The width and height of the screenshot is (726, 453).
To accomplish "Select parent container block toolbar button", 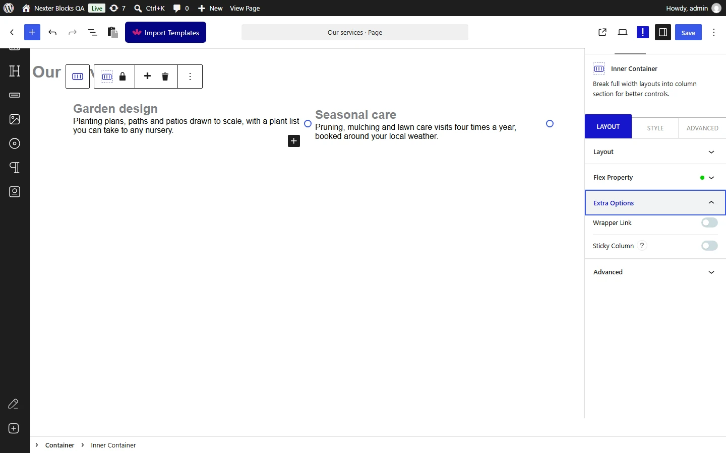I will [78, 77].
